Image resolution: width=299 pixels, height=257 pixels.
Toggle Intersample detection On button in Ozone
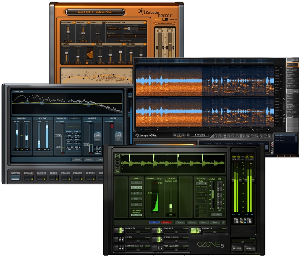coord(136,215)
